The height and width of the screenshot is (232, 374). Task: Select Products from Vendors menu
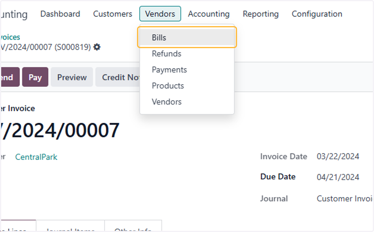tap(187, 86)
